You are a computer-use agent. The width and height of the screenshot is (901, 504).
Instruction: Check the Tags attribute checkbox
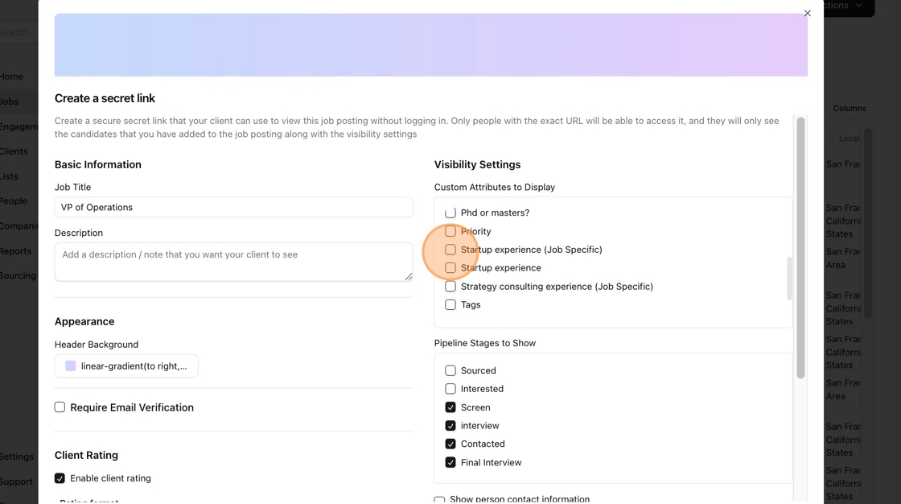pyautogui.click(x=450, y=305)
